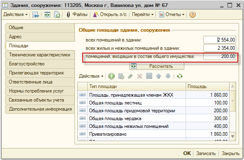
Task: Open Связанные объекты учета tab
Action: pyautogui.click(x=40, y=100)
